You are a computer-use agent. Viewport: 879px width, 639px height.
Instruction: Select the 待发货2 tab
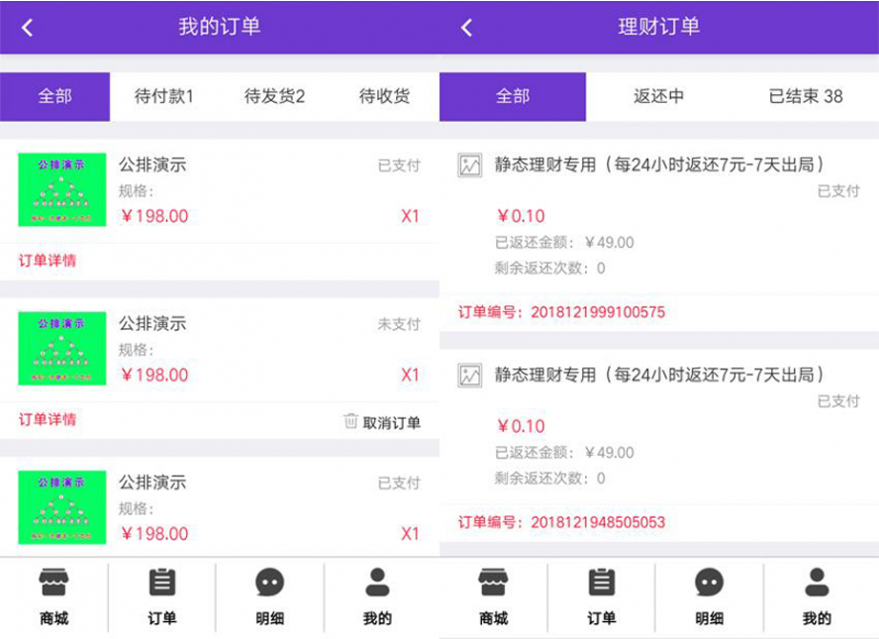[x=274, y=97]
